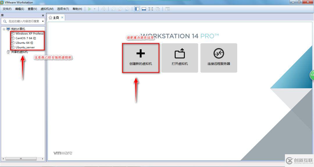Select Windows XP Professional virtual machine
The height and width of the screenshot is (167, 314).
29,34
